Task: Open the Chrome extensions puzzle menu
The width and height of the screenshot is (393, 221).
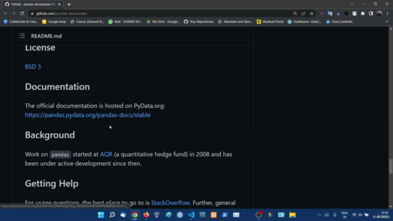Action: point(363,14)
